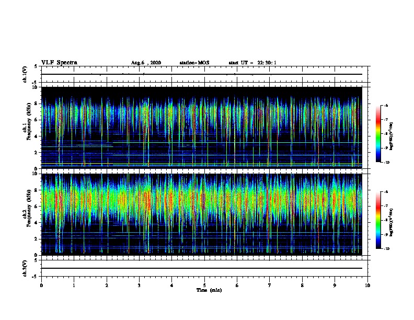Click time axis tick label '1'
414x320 pixels.
(74, 285)
